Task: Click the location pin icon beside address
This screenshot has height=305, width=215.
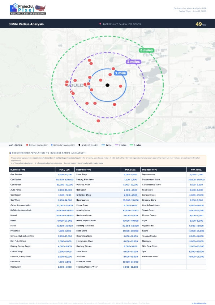Action: (x=100, y=24)
